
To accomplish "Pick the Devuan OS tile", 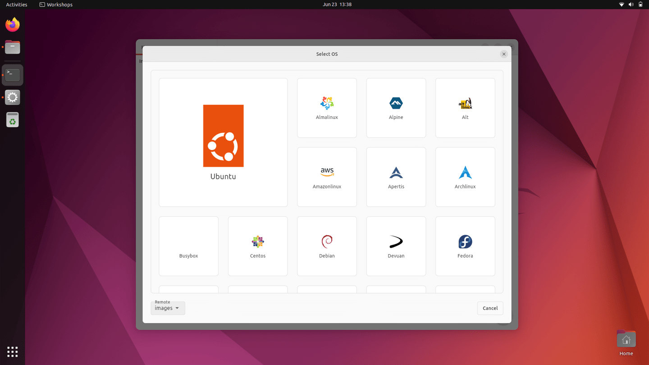I will (396, 246).
